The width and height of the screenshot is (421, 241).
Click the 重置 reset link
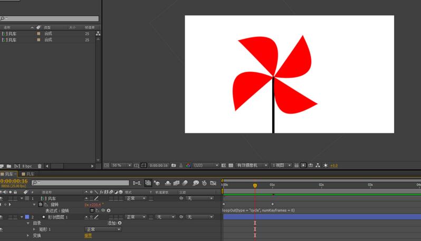click(x=88, y=236)
